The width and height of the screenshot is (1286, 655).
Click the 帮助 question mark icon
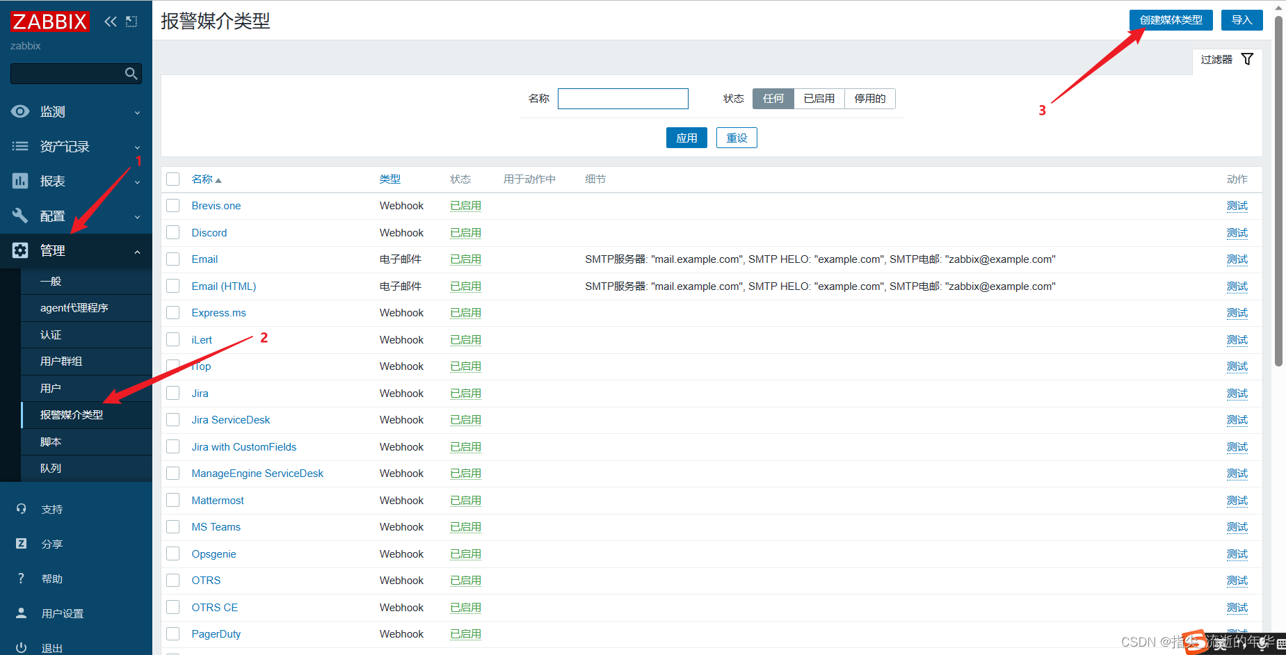tap(21, 579)
